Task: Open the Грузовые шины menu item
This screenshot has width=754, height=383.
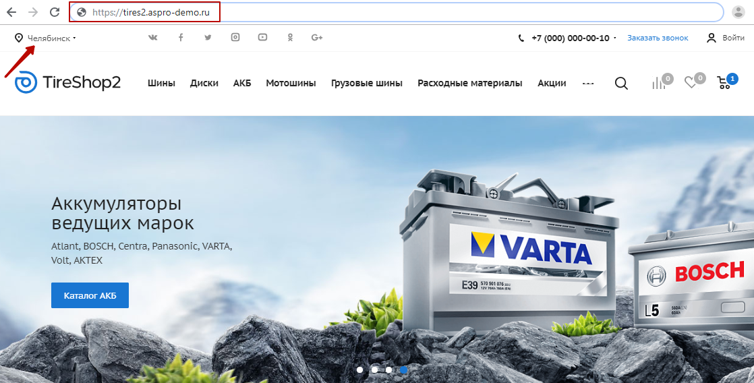Action: click(366, 83)
